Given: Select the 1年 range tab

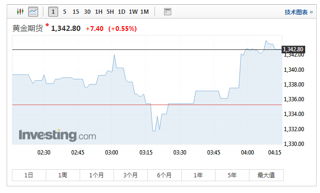Looking at the screenshot, I should pyautogui.click(x=198, y=175).
